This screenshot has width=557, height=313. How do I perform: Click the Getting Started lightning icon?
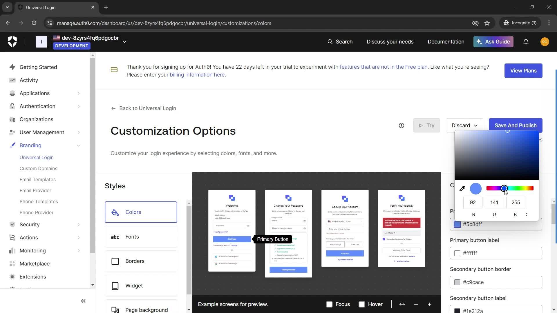12,67
